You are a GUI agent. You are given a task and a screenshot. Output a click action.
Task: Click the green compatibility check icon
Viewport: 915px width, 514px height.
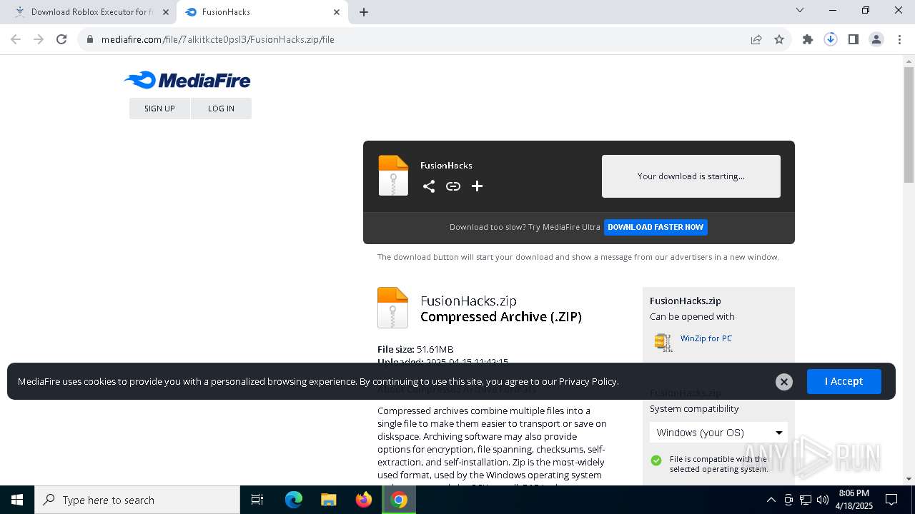click(x=656, y=460)
